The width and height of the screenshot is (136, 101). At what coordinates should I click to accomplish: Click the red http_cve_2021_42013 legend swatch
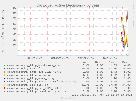click(5, 88)
